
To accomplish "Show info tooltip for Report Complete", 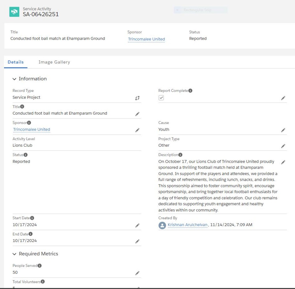I will coord(190,91).
